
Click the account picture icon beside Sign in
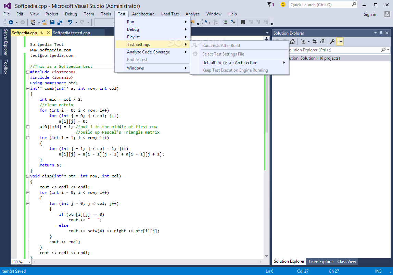pyautogui.click(x=387, y=14)
